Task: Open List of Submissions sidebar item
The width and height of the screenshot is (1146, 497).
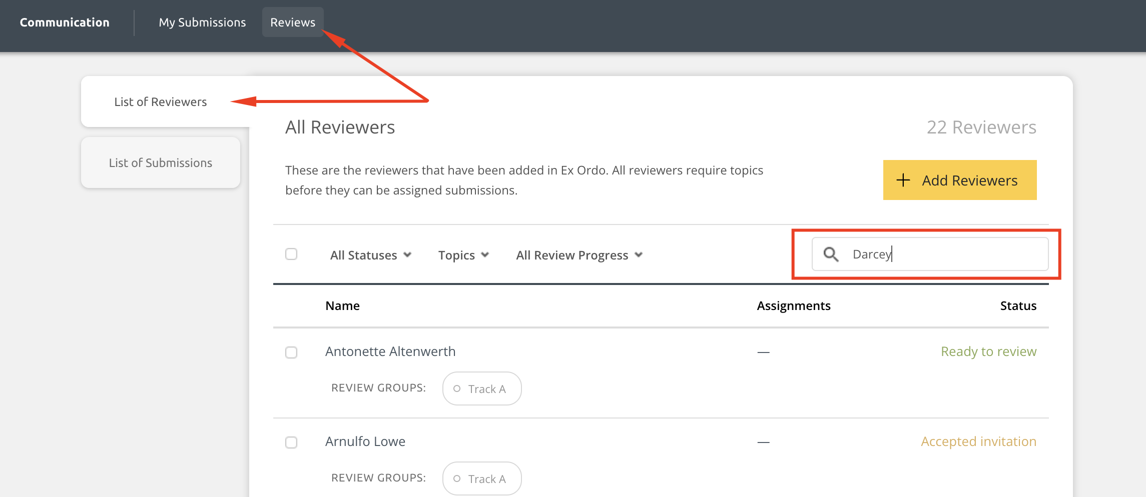Action: [161, 163]
